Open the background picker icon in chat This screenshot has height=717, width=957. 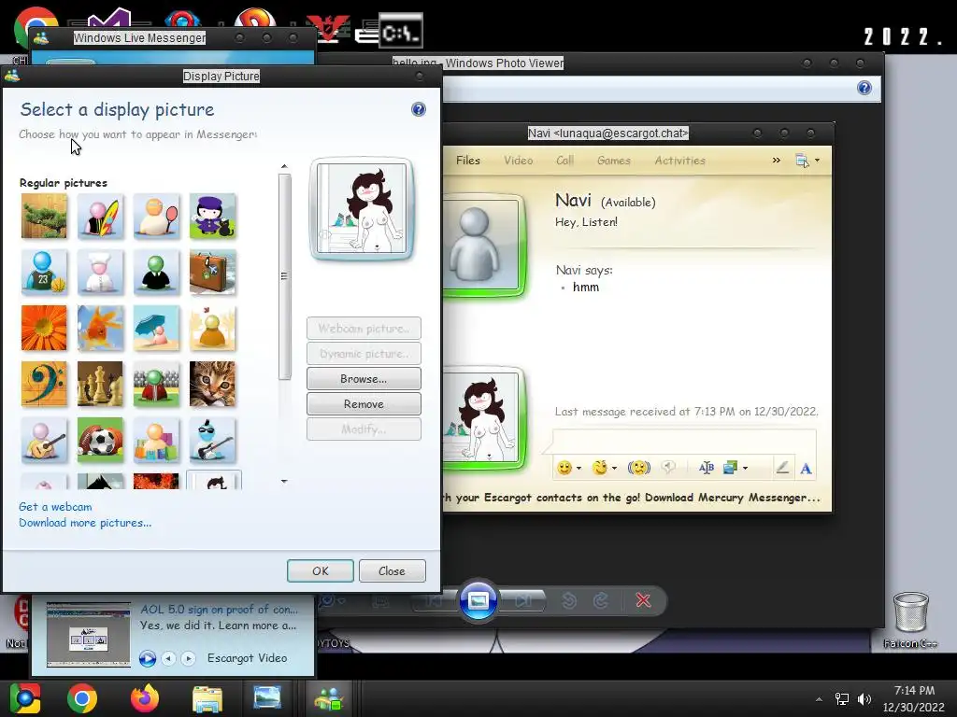click(x=730, y=468)
